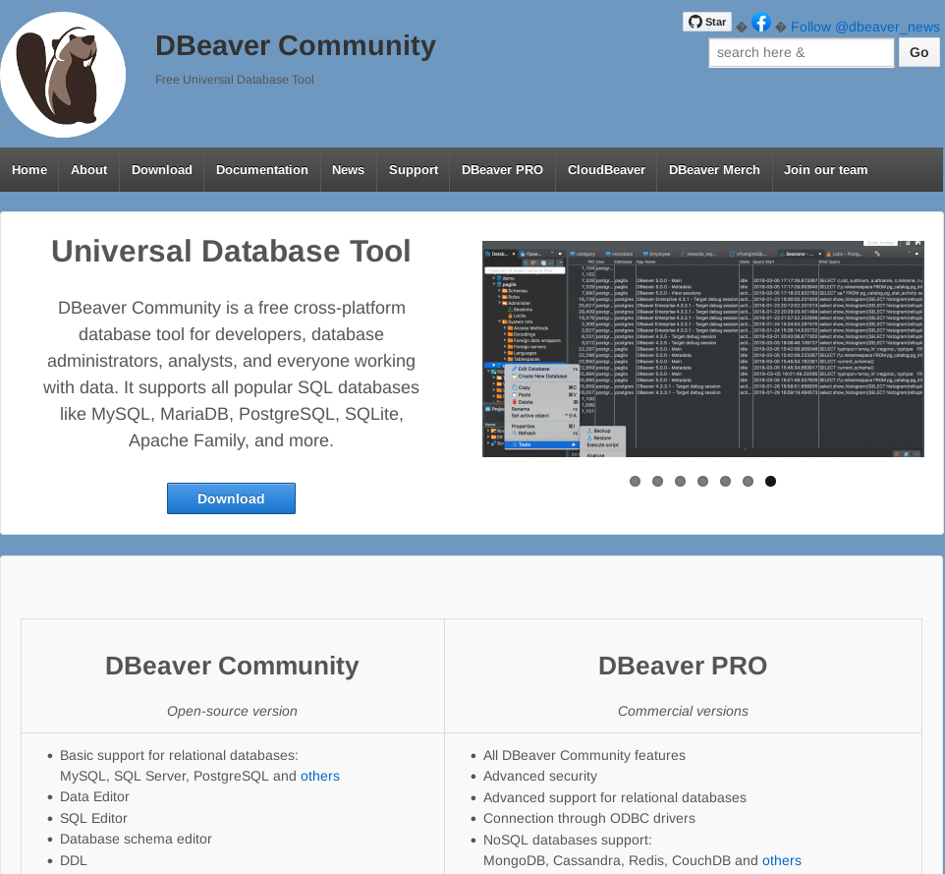Click the GitHub Star button
Viewport: 945px width, 874px height.
(707, 22)
